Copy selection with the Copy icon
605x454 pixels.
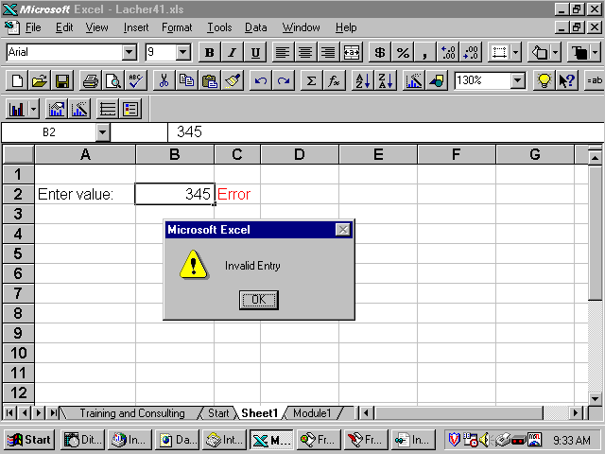pos(187,80)
